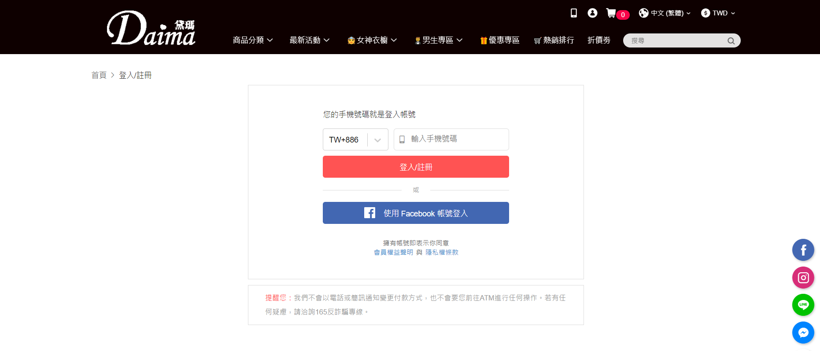Open the user account icon
Screen dimensions: 820x351
[x=592, y=13]
